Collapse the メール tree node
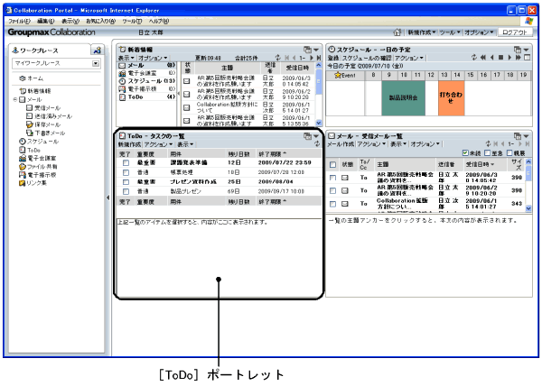Screen dimensions: 542x386 coord(15,100)
